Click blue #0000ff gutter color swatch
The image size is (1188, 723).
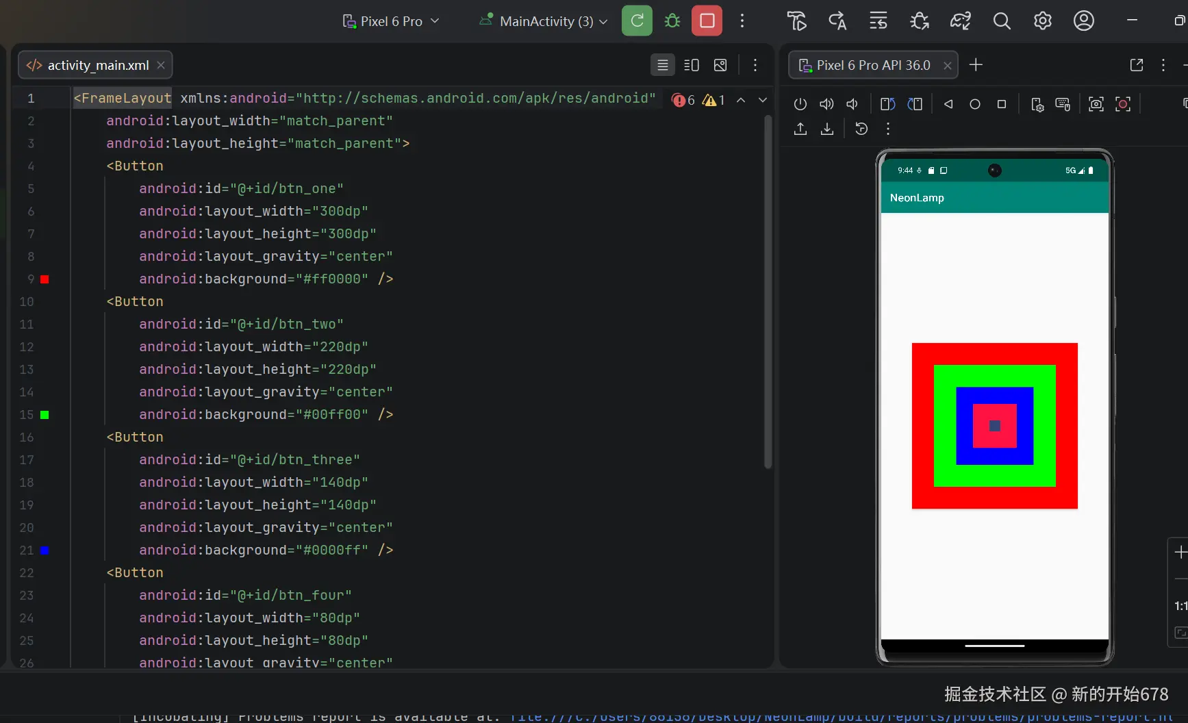45,550
